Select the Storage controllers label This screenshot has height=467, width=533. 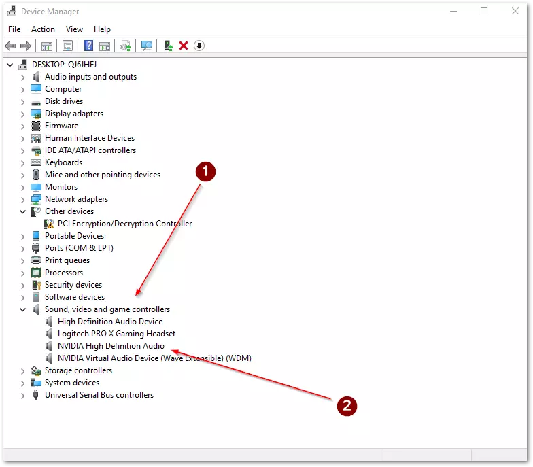point(79,370)
